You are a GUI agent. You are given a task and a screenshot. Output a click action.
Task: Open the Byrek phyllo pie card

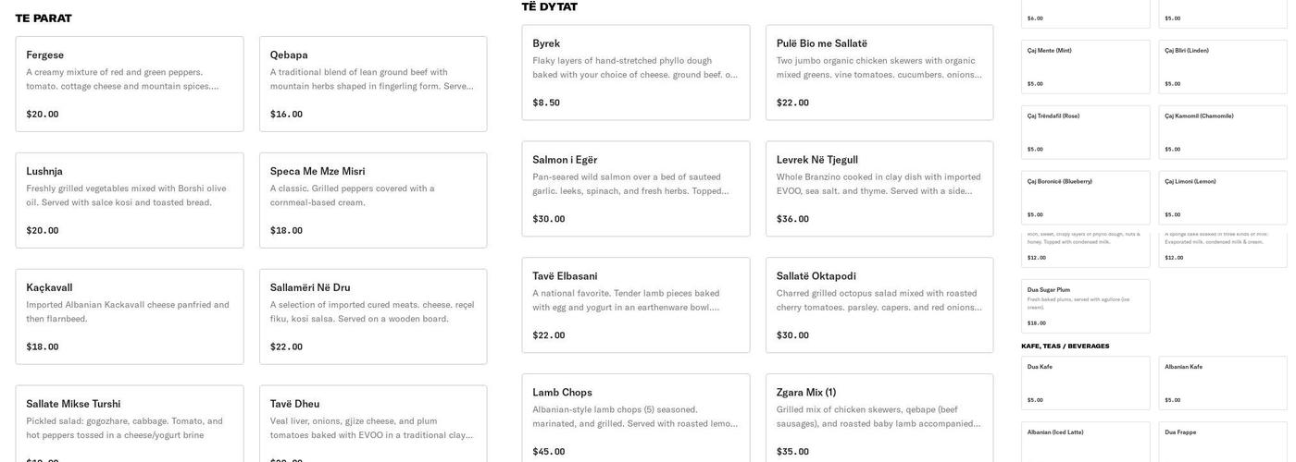(x=635, y=73)
